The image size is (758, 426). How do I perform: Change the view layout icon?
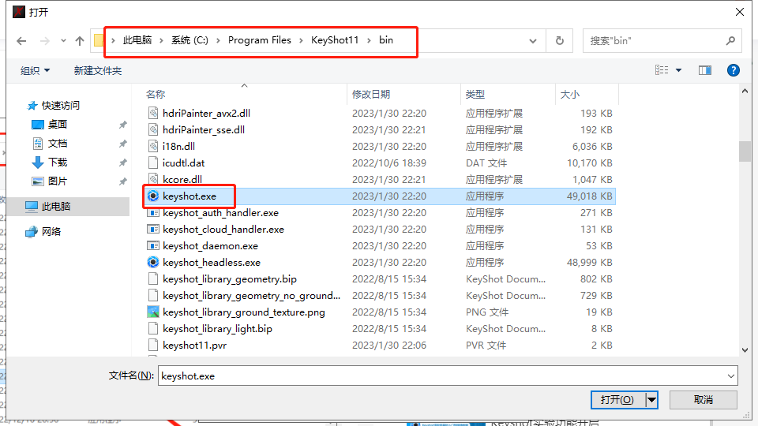pos(662,70)
